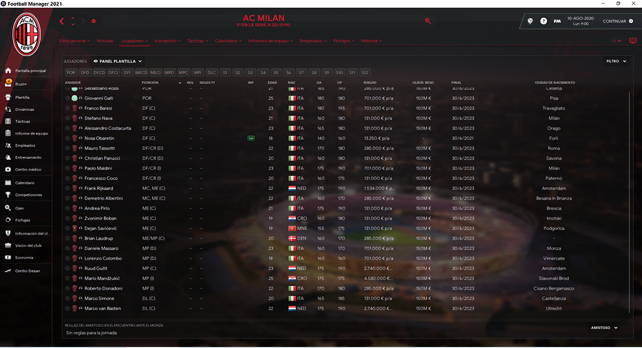Open Visión del club briefcase icon

(x=8, y=245)
